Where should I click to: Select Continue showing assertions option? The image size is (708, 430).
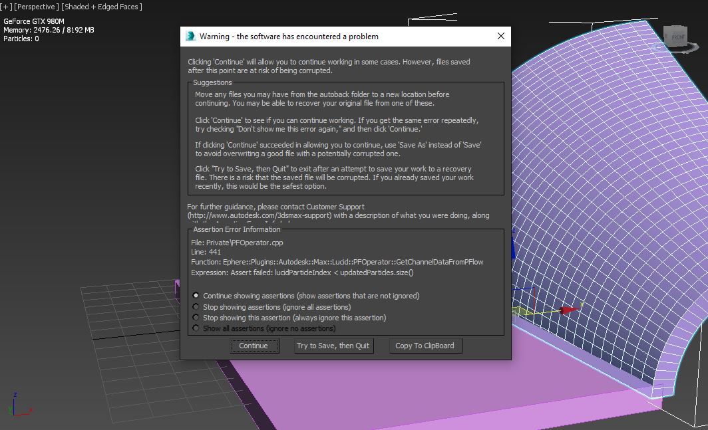point(196,296)
